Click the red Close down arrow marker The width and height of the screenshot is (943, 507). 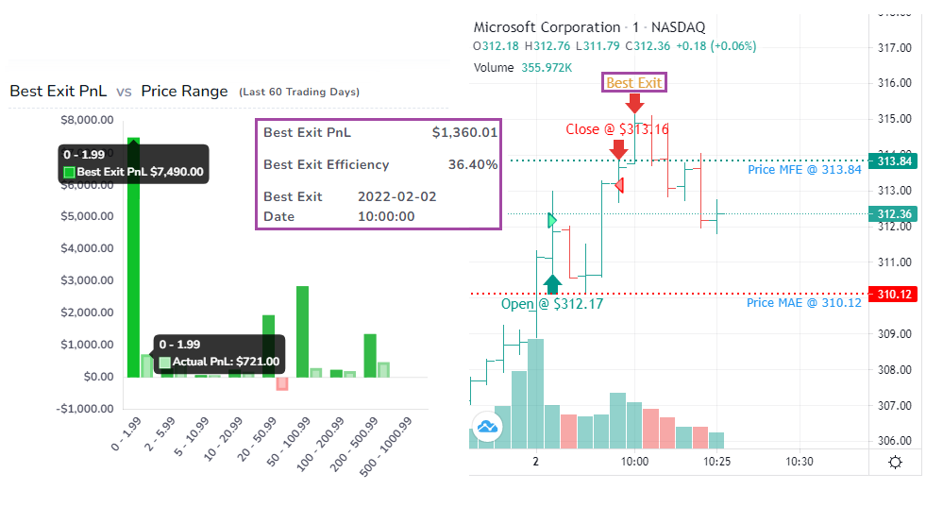[x=619, y=150]
